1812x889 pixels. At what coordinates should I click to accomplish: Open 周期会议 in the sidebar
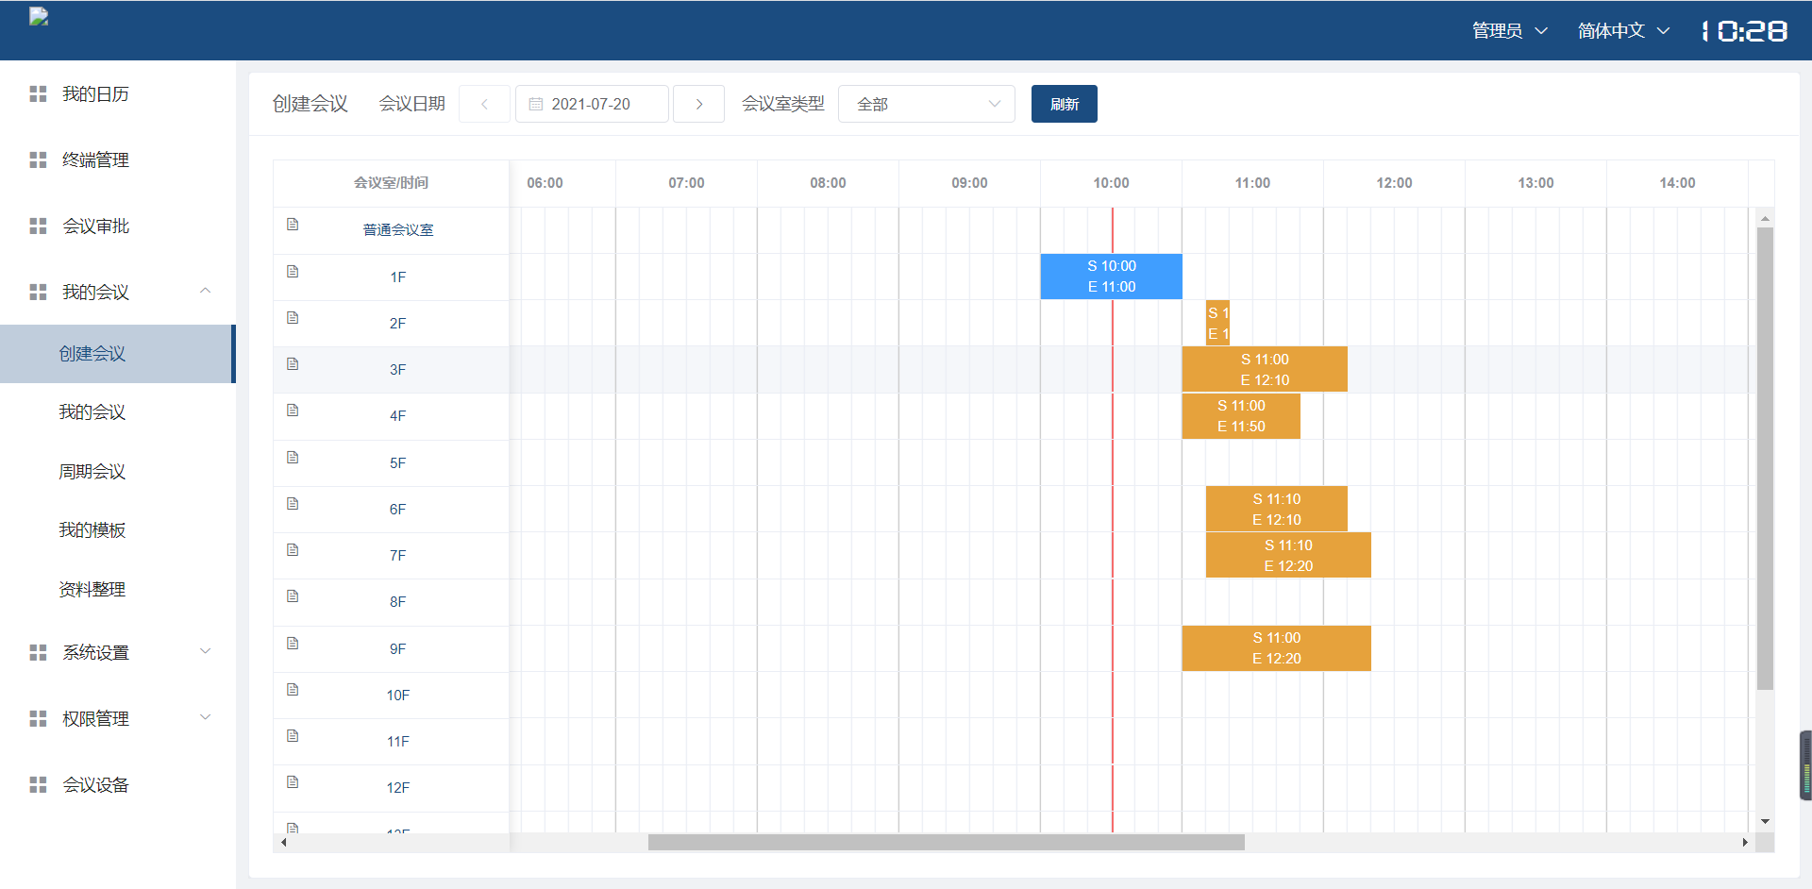coord(92,471)
